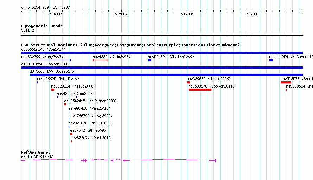The image size is (313, 180).
Task: Click the nsv524694 (Shaikh2009) blue marker
Action: [x=149, y=60]
